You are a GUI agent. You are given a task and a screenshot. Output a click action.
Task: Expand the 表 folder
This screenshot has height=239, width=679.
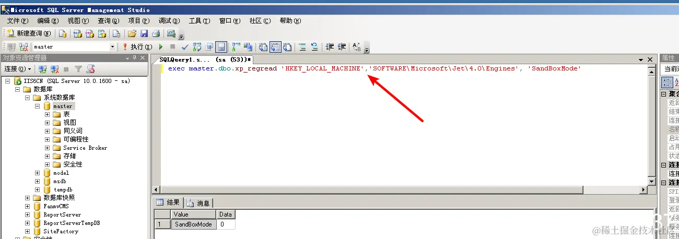(47, 114)
